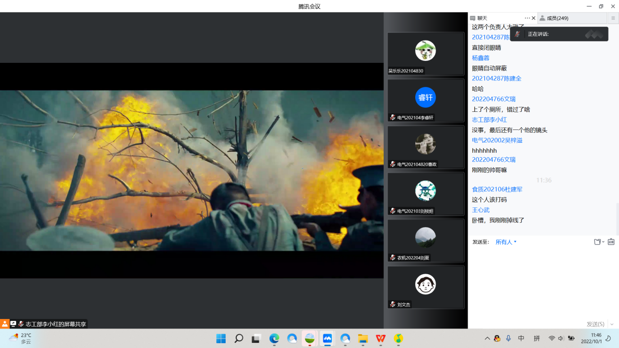This screenshot has height=348, width=619.
Task: Open the file send folder dropdown
Action: 599,242
